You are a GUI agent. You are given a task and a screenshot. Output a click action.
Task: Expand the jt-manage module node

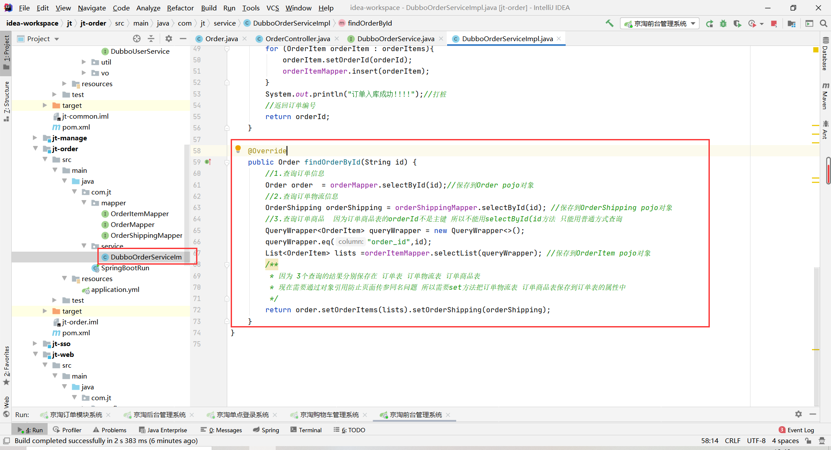click(35, 138)
